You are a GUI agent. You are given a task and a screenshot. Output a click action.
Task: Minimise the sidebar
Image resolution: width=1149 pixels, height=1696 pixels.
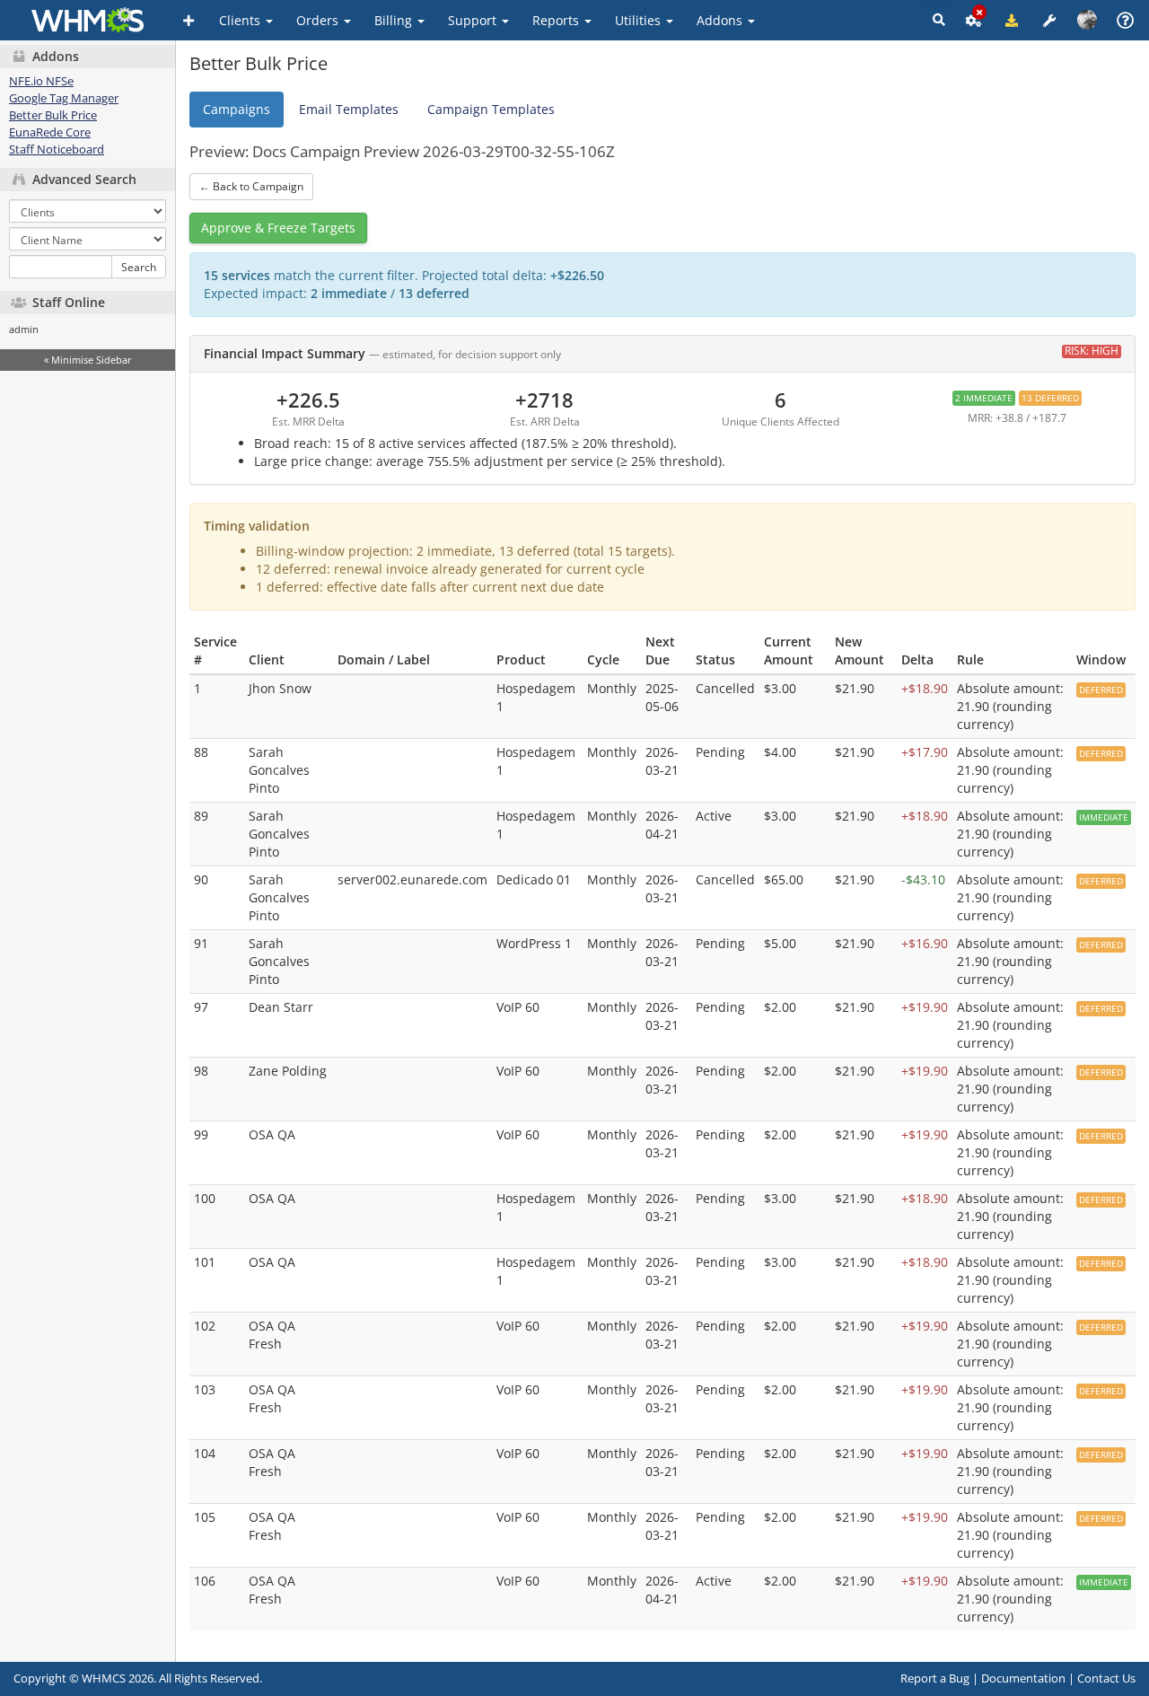pyautogui.click(x=87, y=360)
